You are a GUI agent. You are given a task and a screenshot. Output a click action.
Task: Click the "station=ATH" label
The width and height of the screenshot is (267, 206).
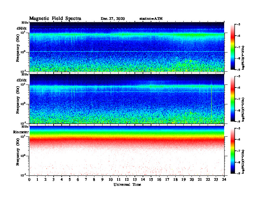tap(151, 19)
